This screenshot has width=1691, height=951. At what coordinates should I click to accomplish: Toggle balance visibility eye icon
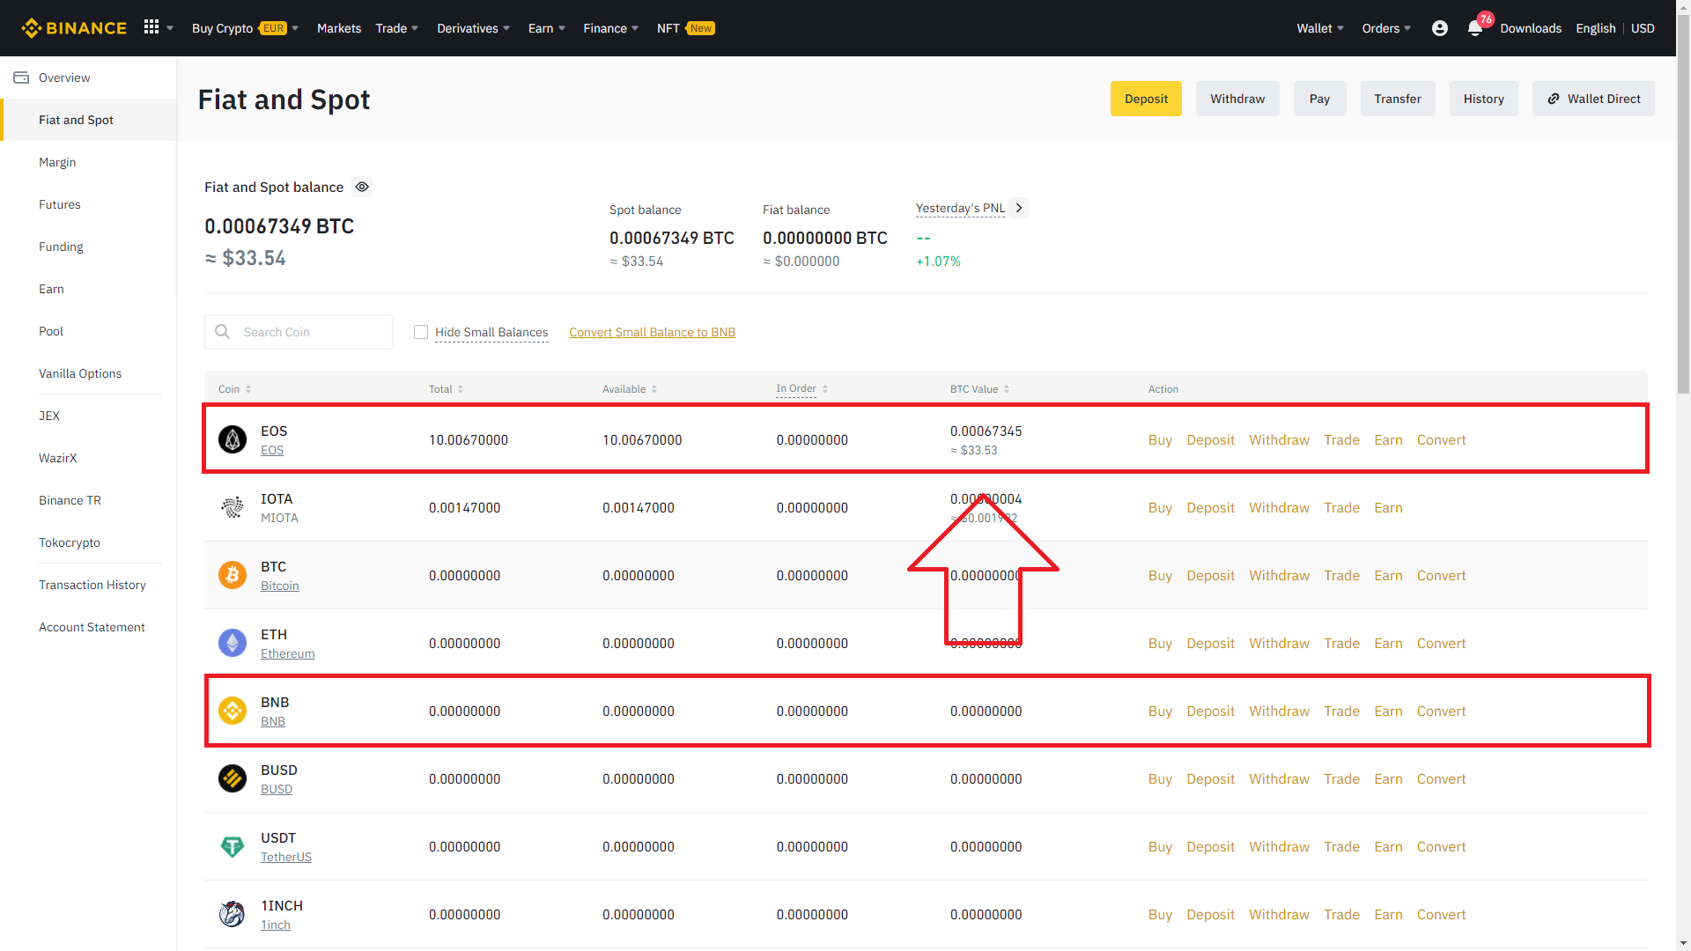pyautogui.click(x=362, y=187)
